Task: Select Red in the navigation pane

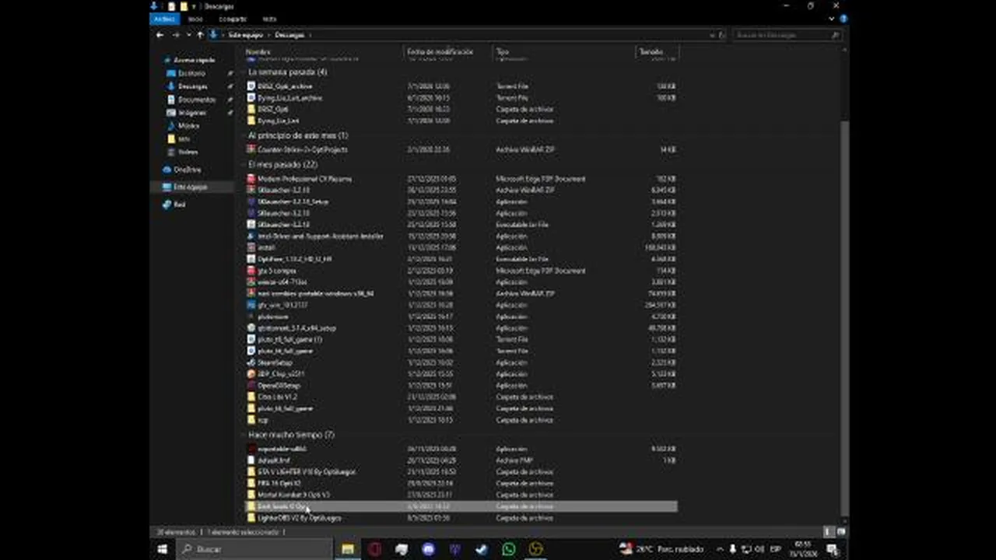Action: [x=179, y=205]
